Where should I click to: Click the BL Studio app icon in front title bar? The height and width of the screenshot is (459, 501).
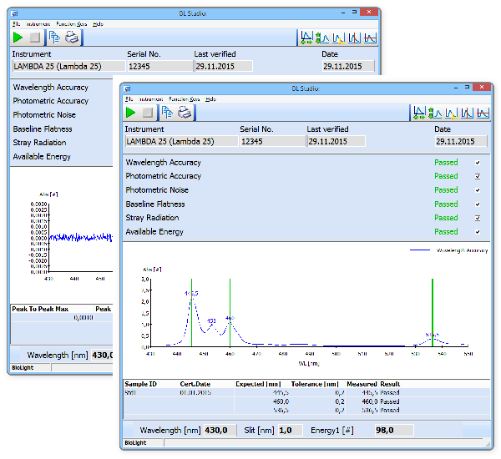click(128, 88)
